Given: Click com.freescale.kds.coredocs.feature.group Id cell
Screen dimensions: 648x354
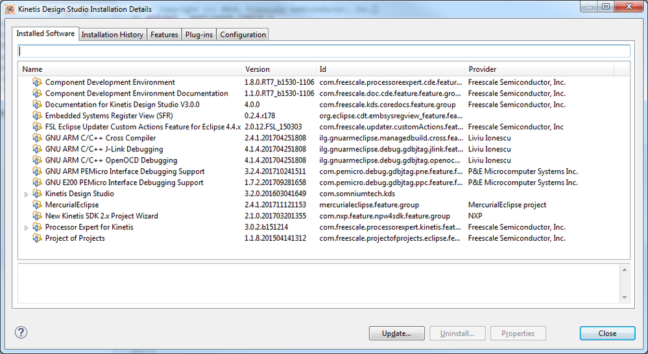Looking at the screenshot, I should [x=388, y=105].
